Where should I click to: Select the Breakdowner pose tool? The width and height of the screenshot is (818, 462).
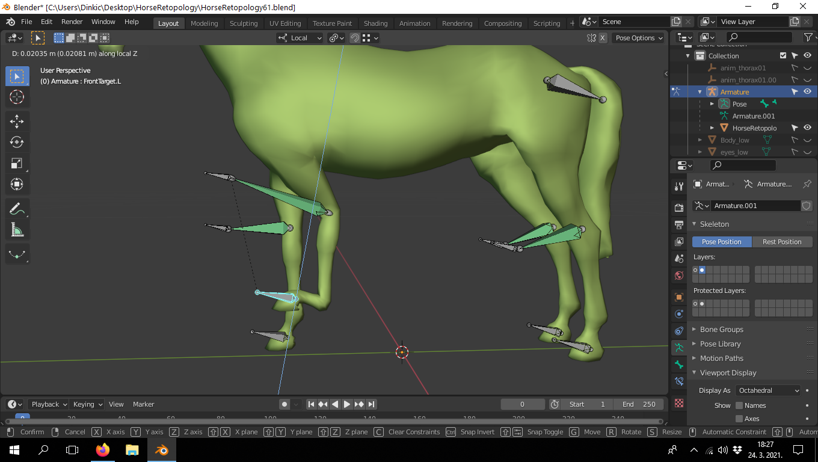pos(17,254)
